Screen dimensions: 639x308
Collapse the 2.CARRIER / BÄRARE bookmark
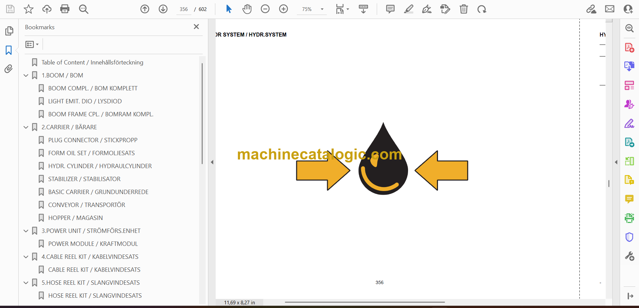coord(26,127)
